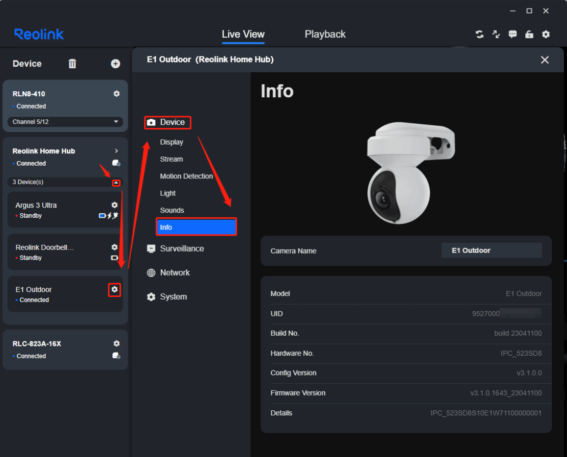Click the Model value E1 Outdoor

[523, 293]
